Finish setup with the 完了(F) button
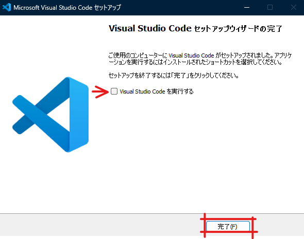The height and width of the screenshot is (239, 304). point(228,226)
